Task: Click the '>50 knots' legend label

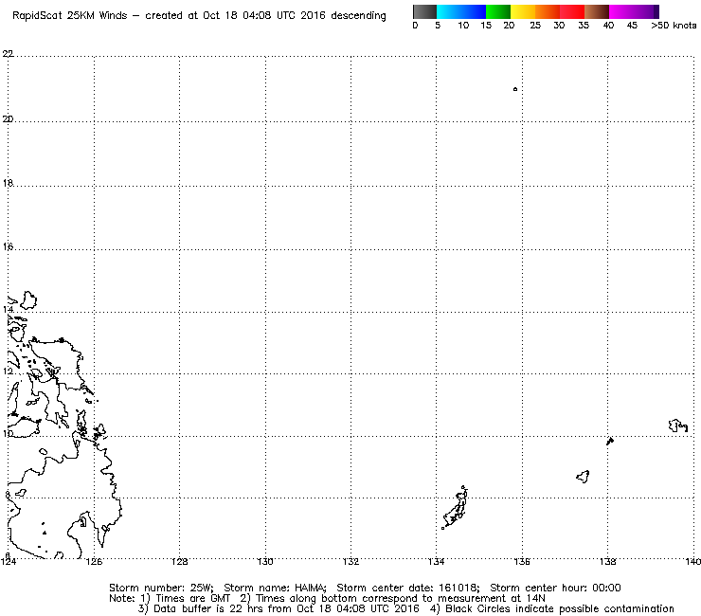Action: pos(674,26)
